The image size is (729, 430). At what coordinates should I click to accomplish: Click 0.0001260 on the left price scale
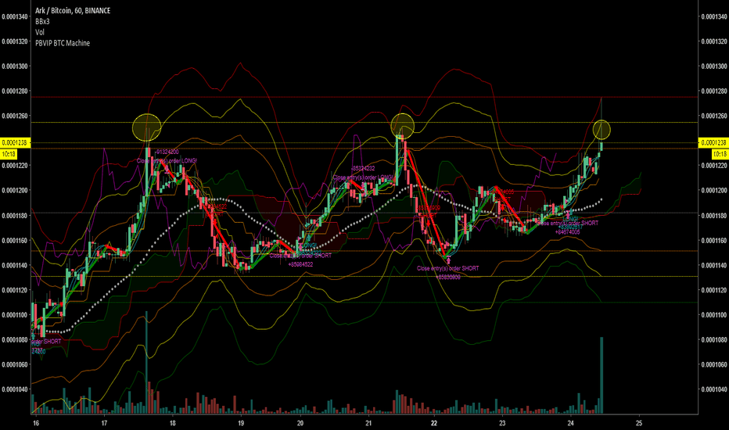[15, 116]
